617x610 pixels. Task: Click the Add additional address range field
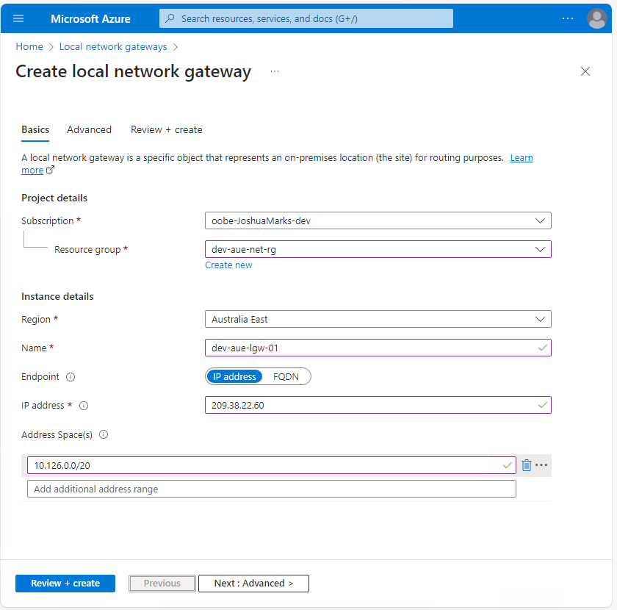tap(272, 489)
